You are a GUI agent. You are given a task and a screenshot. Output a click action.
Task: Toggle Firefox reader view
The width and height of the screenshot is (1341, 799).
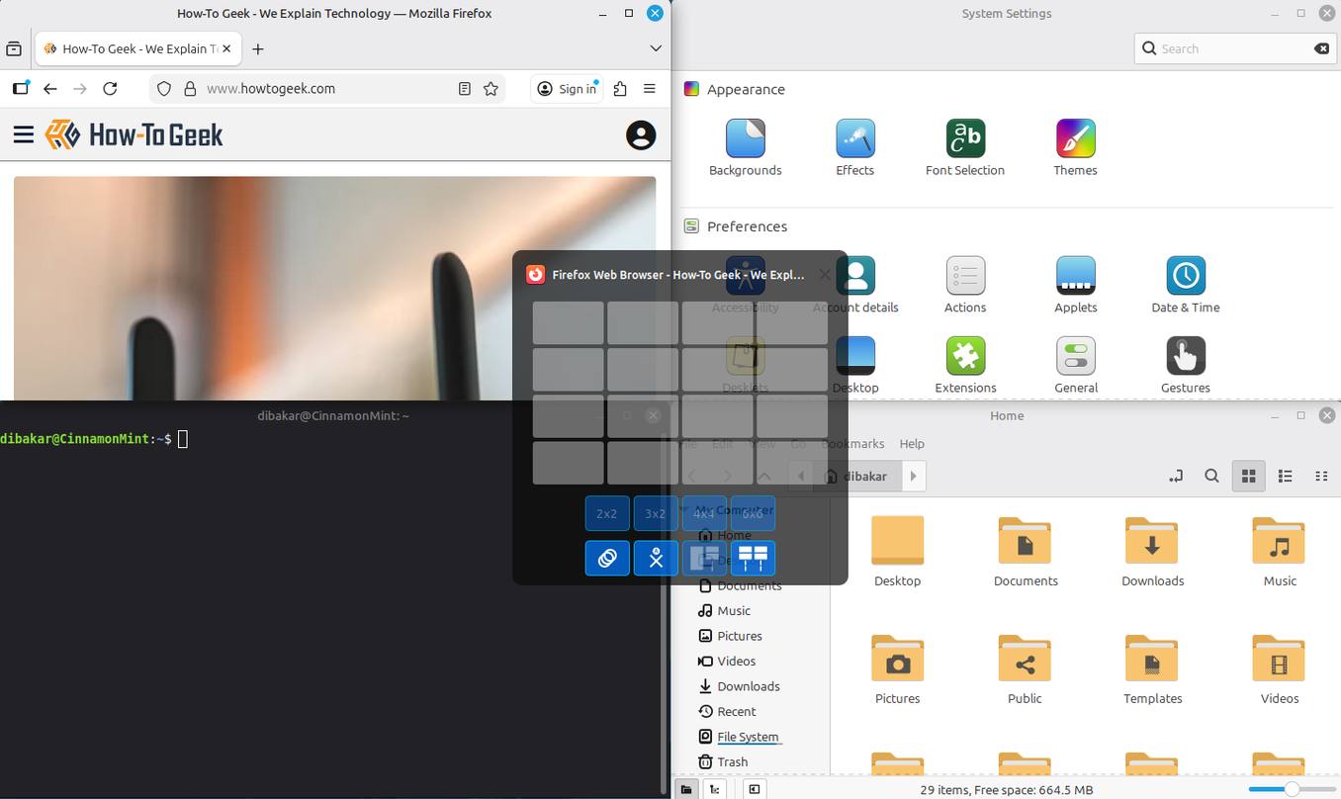click(x=465, y=89)
